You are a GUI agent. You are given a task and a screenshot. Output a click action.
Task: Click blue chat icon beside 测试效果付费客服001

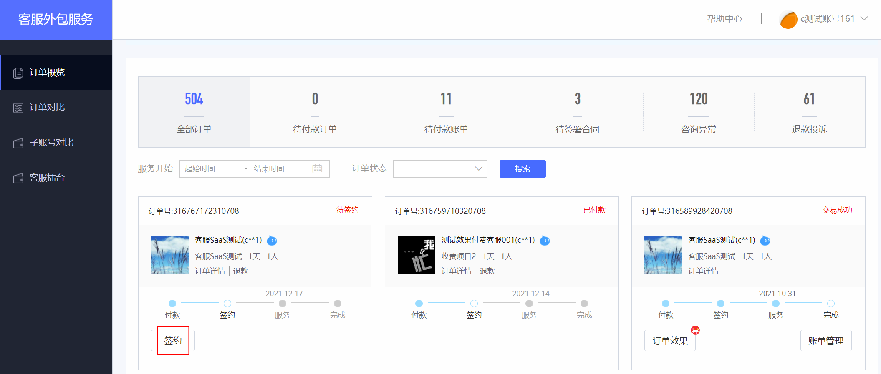click(545, 241)
